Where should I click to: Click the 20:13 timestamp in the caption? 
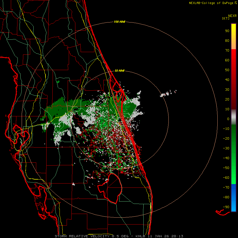[177, 236]
